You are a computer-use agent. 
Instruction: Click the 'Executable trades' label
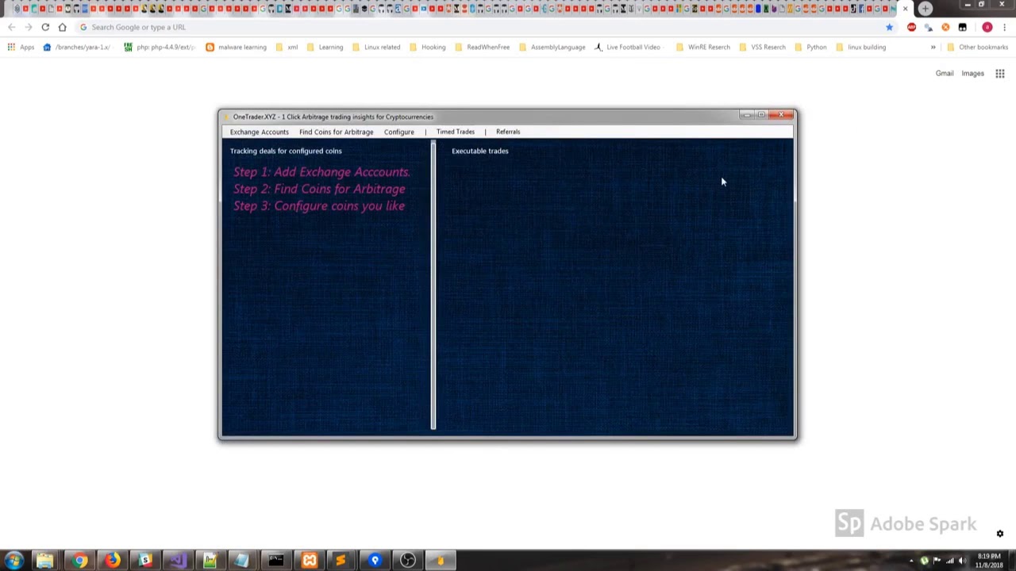[x=480, y=151]
